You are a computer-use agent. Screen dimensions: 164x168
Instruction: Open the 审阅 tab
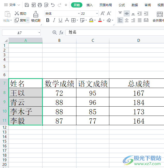pos(147,5)
